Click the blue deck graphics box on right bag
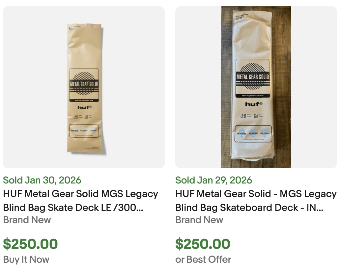The image size is (342, 266). tap(253, 133)
